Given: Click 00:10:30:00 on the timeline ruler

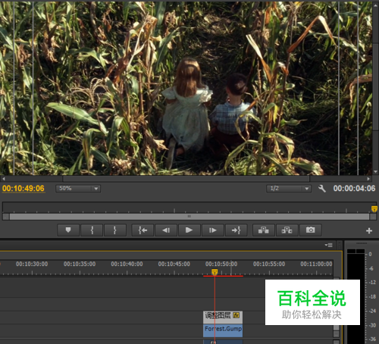Looking at the screenshot, I should pos(32,264).
